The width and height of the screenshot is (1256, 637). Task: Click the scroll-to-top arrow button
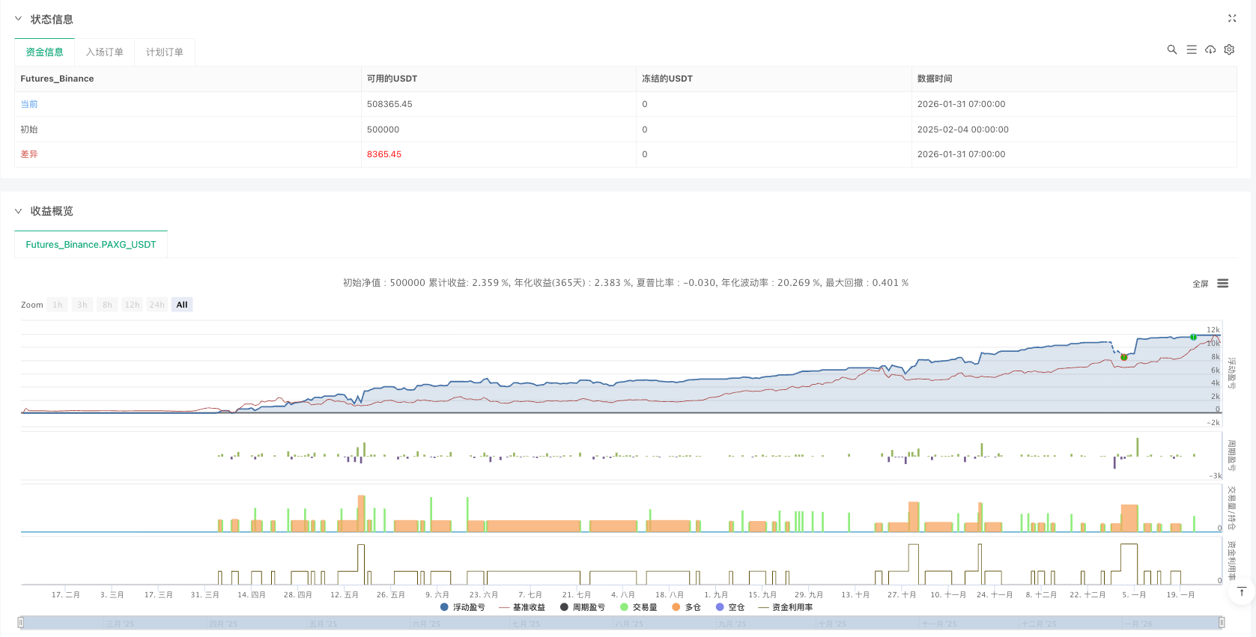pos(1241,592)
